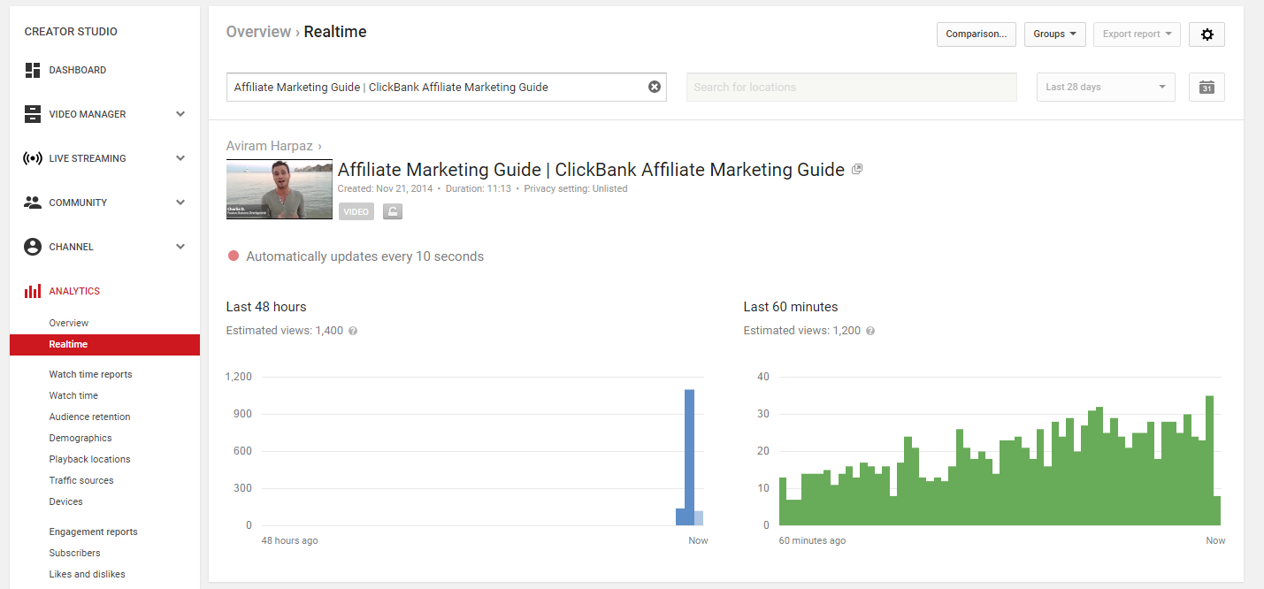Open Likes and dislikes report
This screenshot has height=589, width=1264.
tap(87, 575)
